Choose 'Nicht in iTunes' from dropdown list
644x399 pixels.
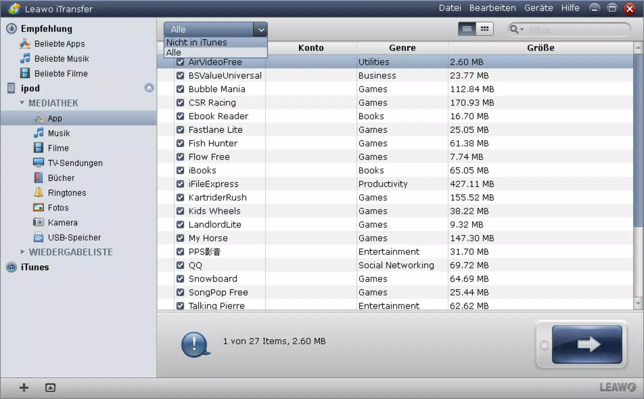click(216, 42)
